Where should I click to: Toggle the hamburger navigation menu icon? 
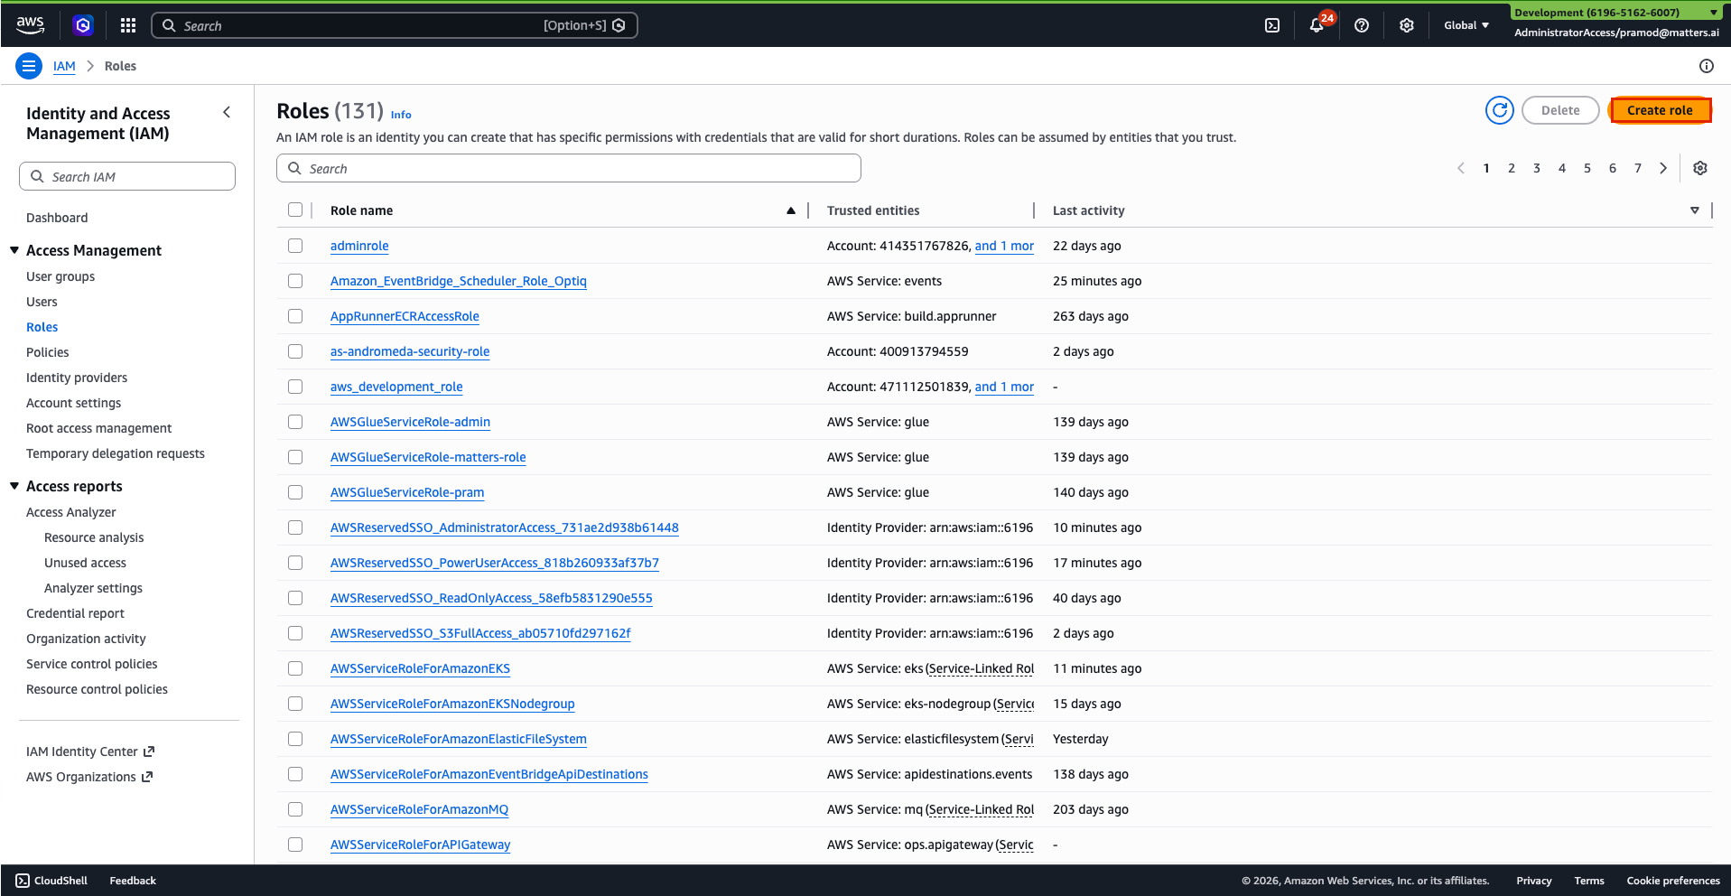click(29, 66)
